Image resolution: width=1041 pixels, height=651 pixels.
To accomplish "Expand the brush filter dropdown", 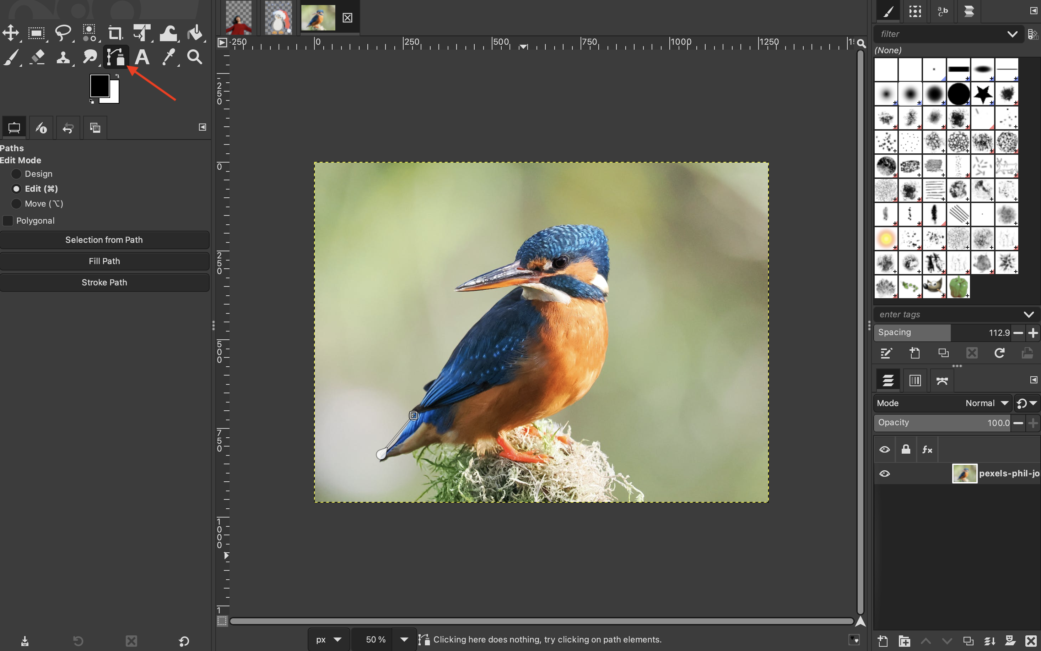I will (1012, 34).
